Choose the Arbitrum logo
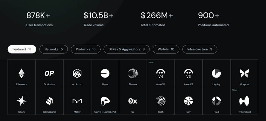 [77, 73]
